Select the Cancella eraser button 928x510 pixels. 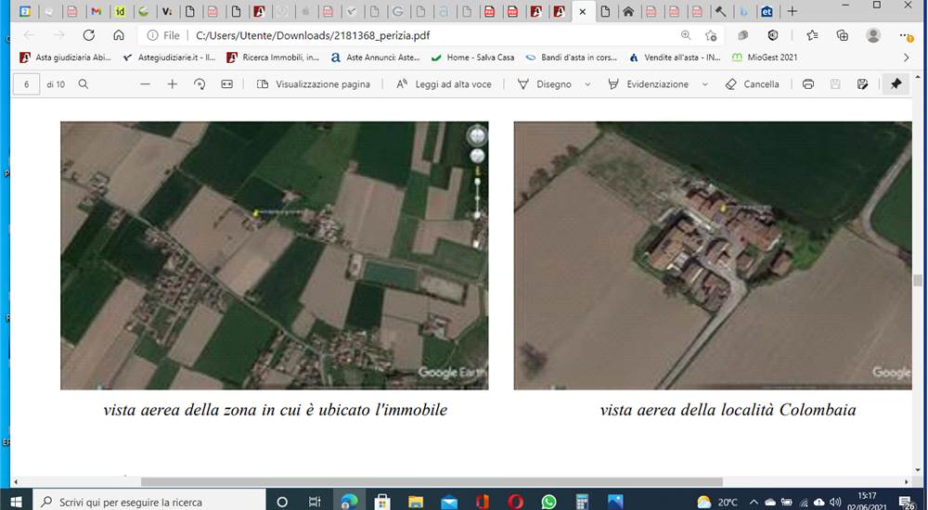click(753, 84)
